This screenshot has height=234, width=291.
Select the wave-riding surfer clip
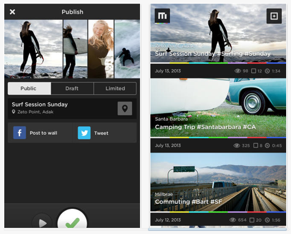(x=127, y=49)
